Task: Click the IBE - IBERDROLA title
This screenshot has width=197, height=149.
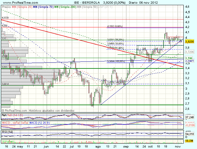Action: pos(87,2)
